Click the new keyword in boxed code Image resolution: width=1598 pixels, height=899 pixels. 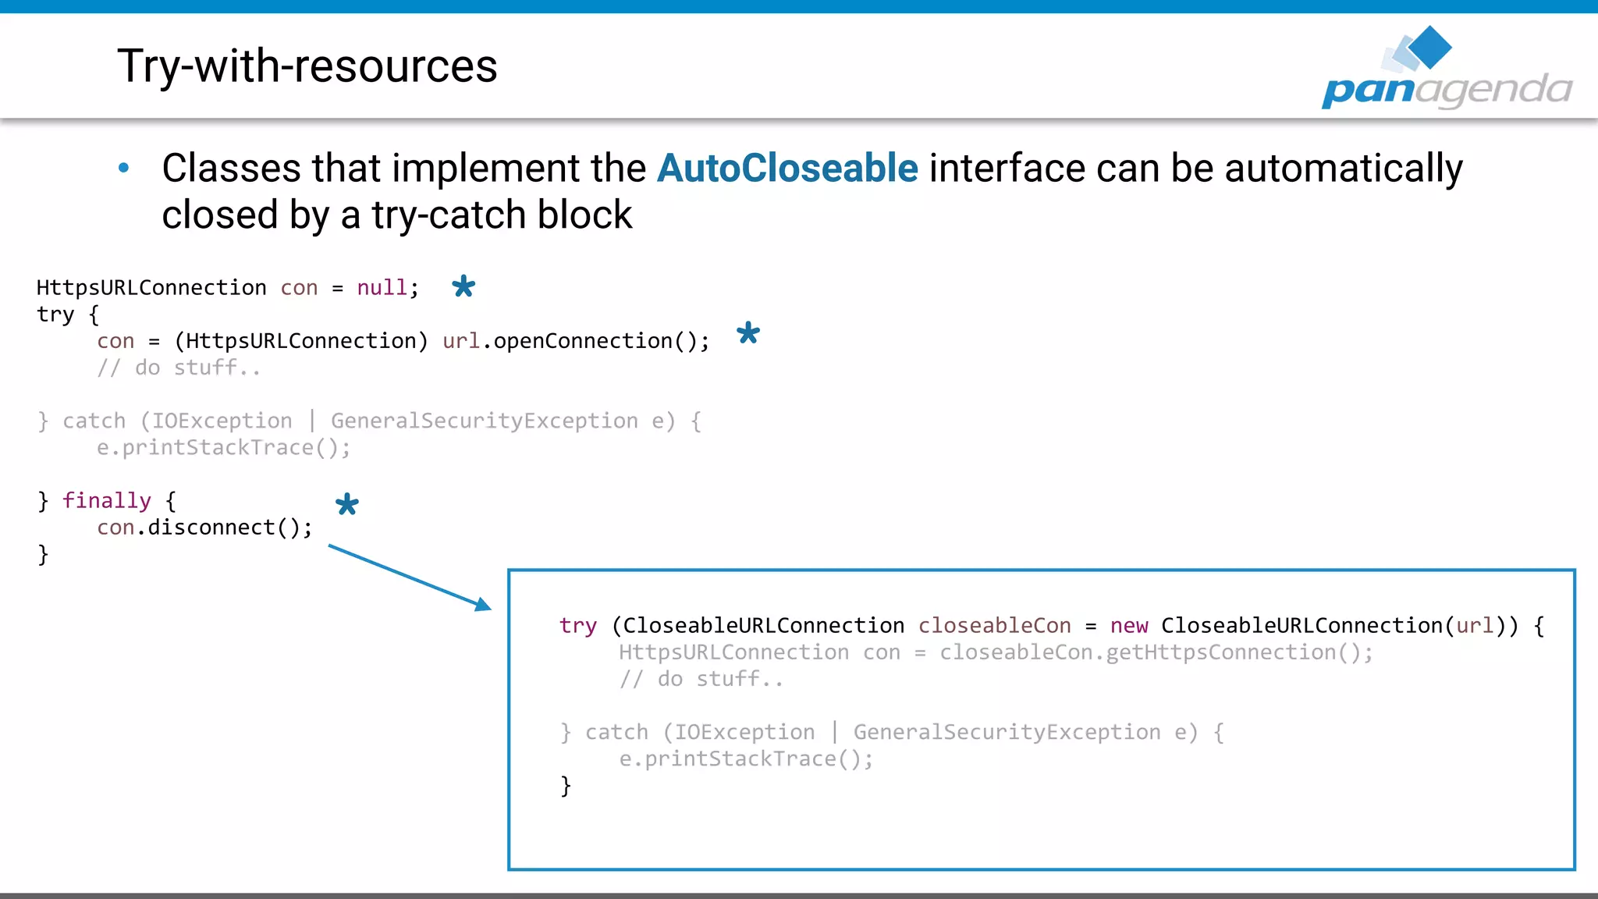point(1129,626)
